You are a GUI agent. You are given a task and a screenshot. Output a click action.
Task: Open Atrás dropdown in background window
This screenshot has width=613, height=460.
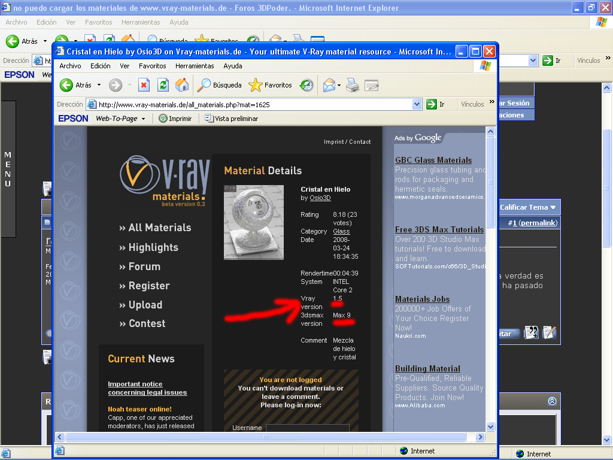(x=45, y=41)
